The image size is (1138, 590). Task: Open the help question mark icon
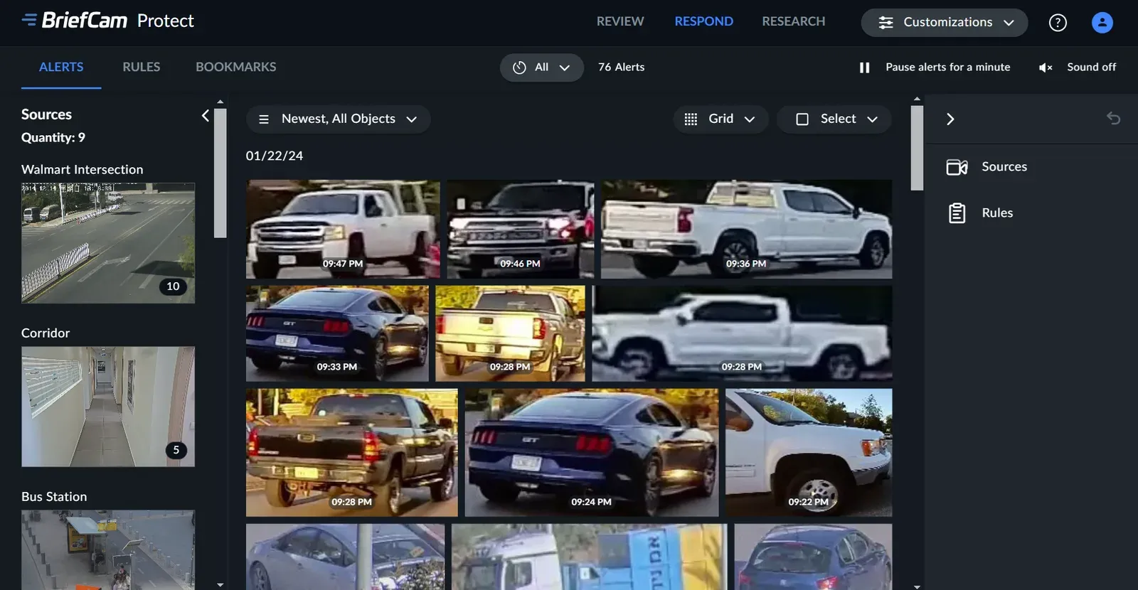coord(1058,23)
